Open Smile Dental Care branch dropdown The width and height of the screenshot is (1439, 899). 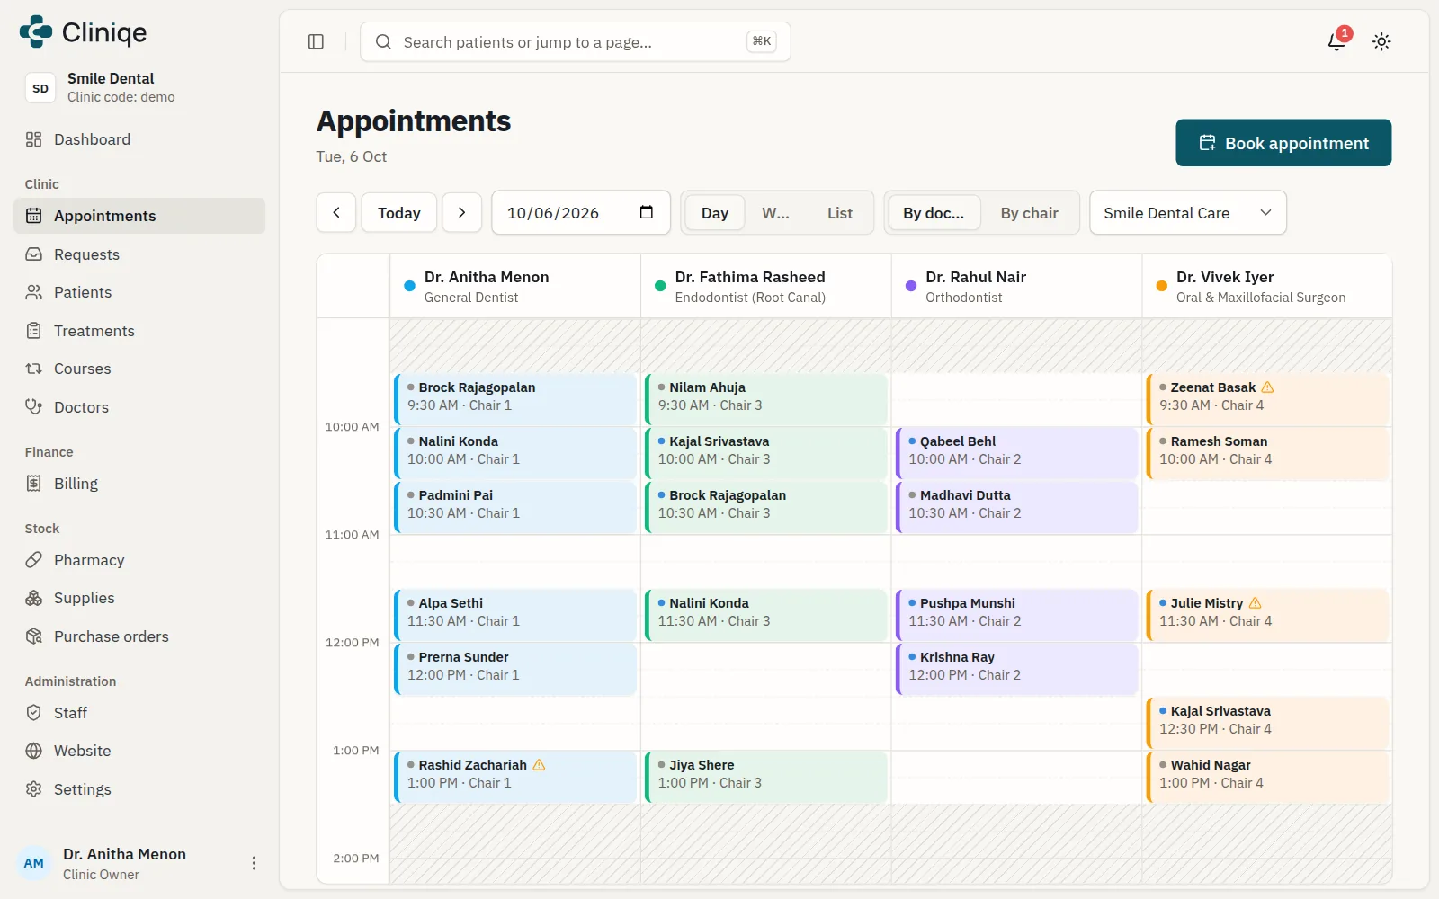pyautogui.click(x=1188, y=212)
